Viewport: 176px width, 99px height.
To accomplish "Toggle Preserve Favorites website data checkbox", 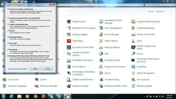I will coord(8,9).
